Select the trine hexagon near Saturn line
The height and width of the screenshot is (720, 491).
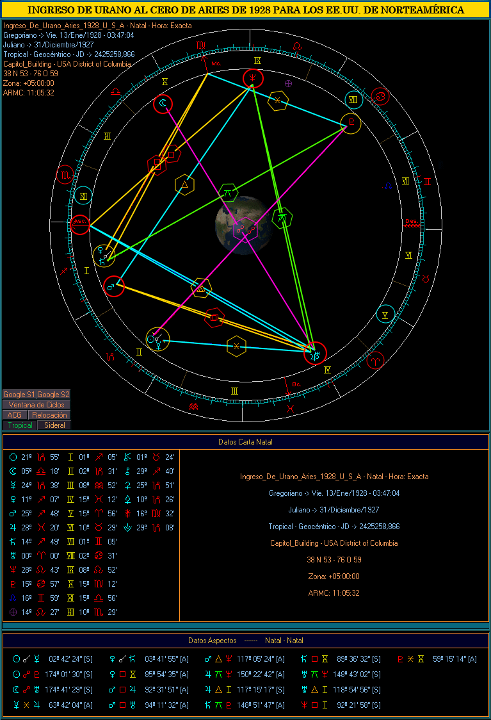(x=184, y=185)
